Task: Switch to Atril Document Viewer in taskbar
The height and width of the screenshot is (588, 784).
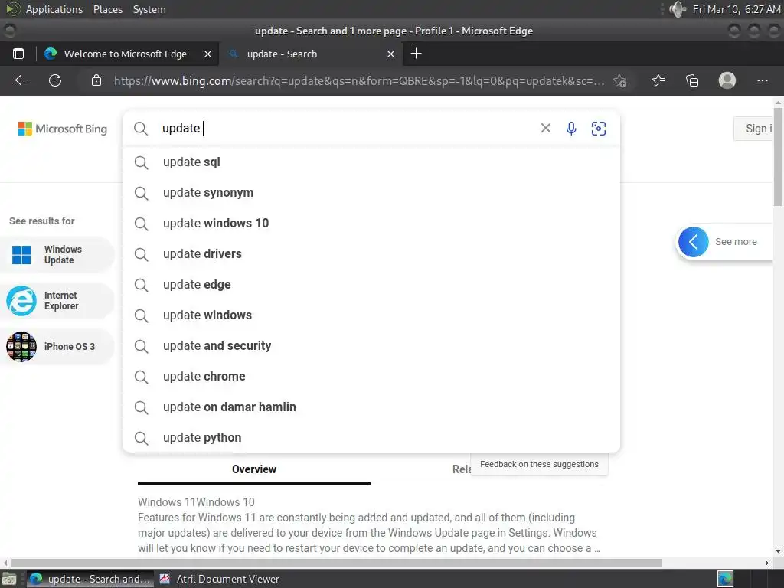Action: coord(220,579)
